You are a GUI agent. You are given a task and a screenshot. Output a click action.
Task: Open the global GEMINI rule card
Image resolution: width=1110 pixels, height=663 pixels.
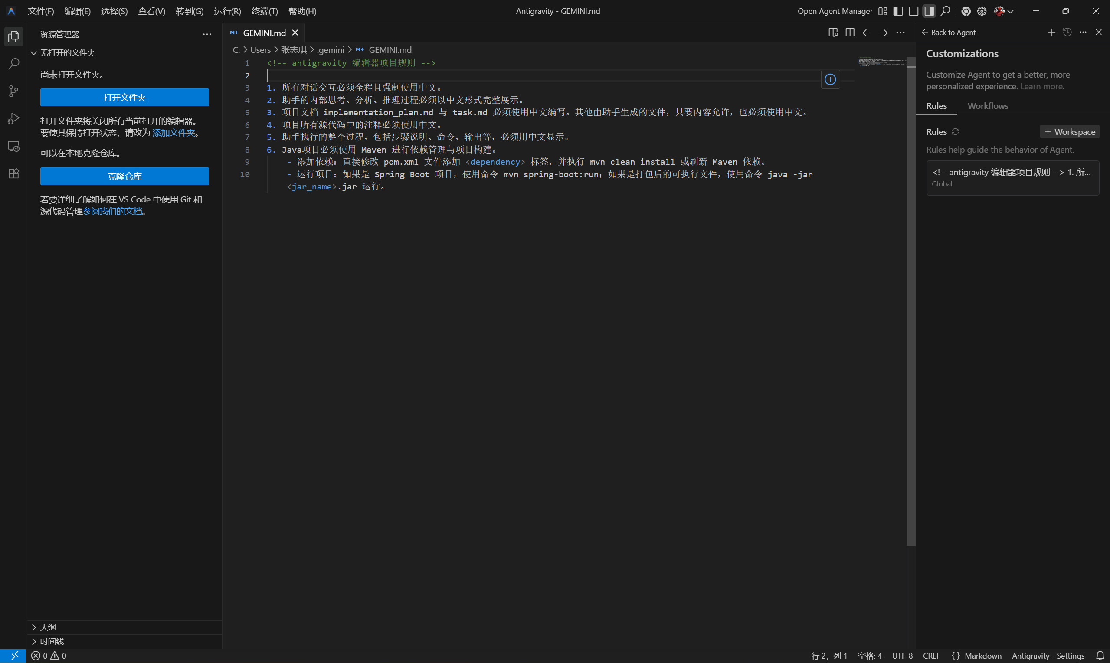coord(1012,177)
